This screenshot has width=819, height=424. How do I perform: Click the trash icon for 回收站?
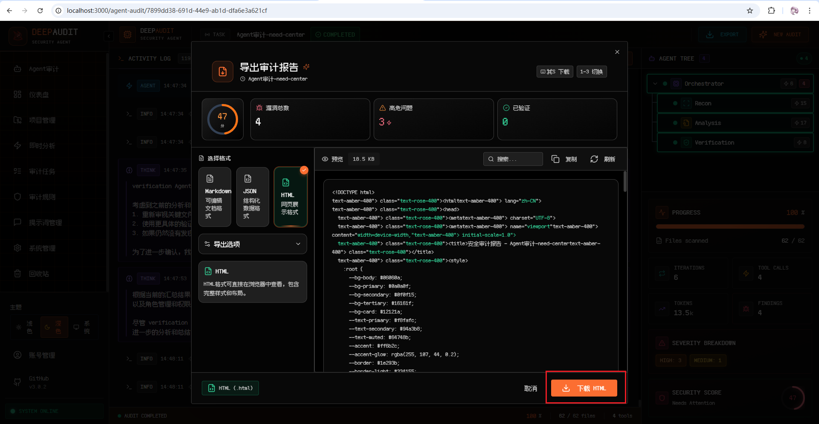tap(17, 273)
